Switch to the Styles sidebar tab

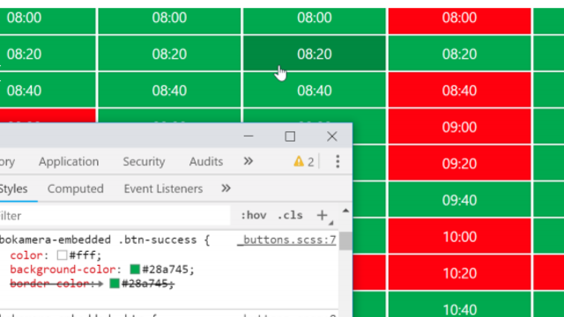(x=14, y=188)
